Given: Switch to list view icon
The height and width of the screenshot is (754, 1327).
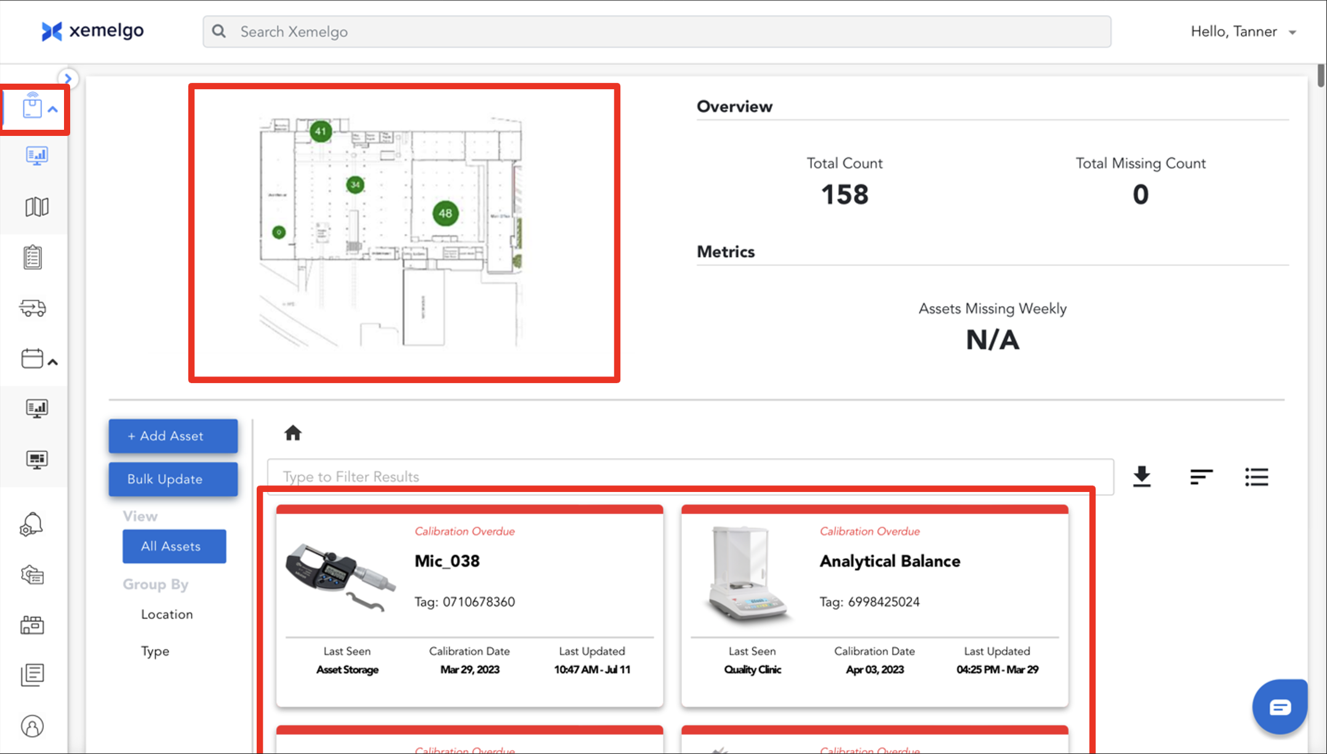Looking at the screenshot, I should click(x=1256, y=477).
